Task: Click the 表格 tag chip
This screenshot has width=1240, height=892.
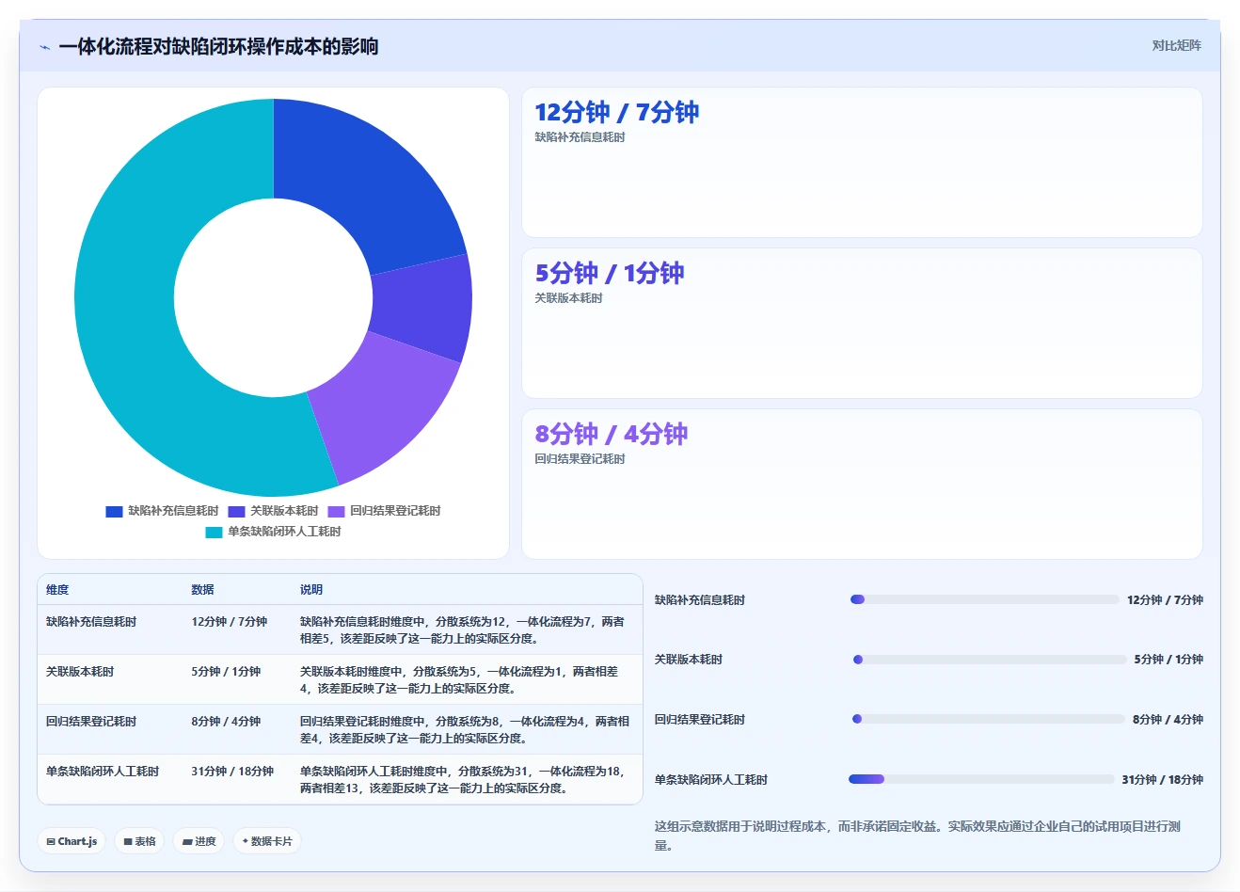Action: point(139,841)
